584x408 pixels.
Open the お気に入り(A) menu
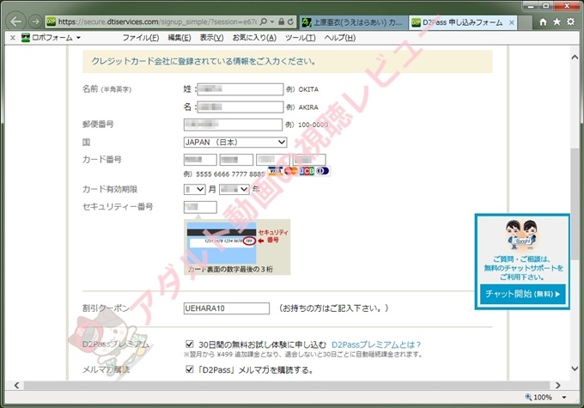254,38
